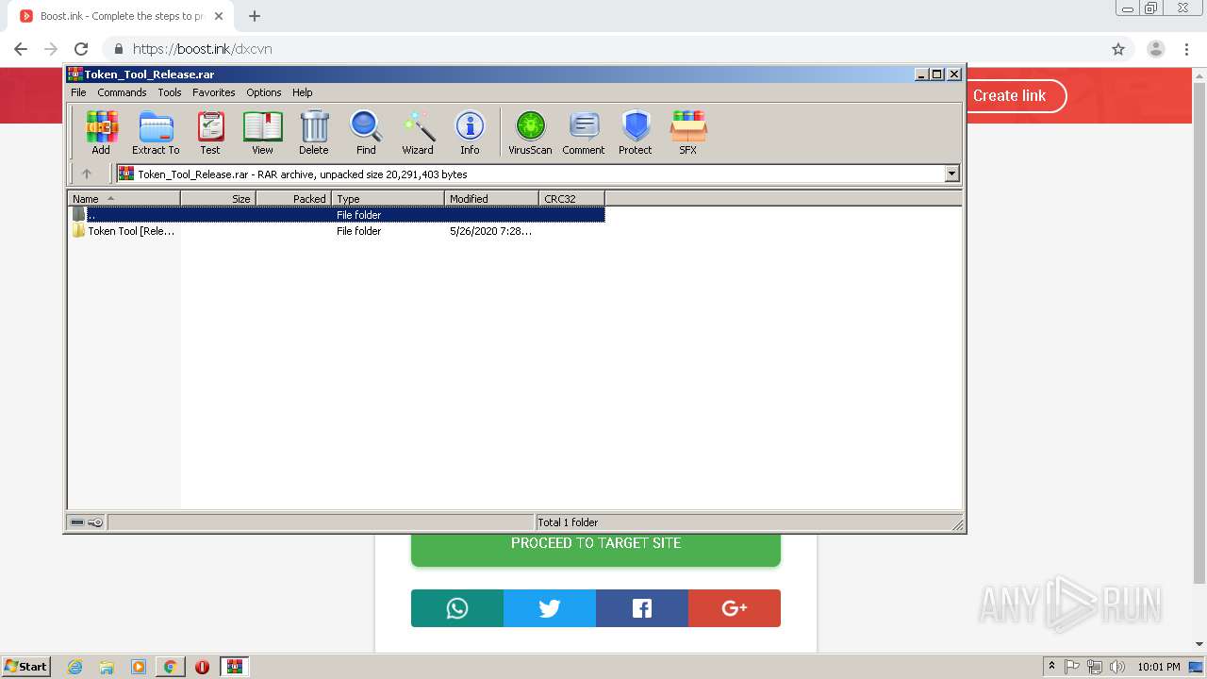Click the Chrome forward arrow
Screen dimensions: 1207x679
click(51, 49)
